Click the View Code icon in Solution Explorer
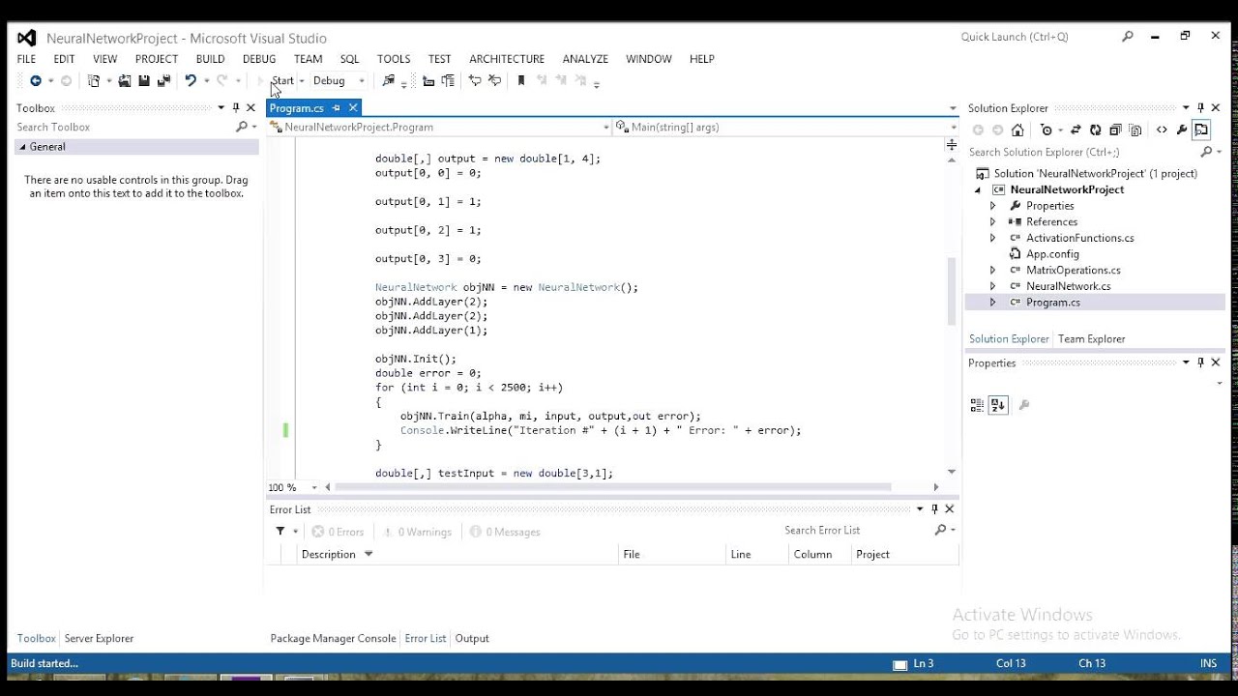The height and width of the screenshot is (696, 1238). (1162, 130)
